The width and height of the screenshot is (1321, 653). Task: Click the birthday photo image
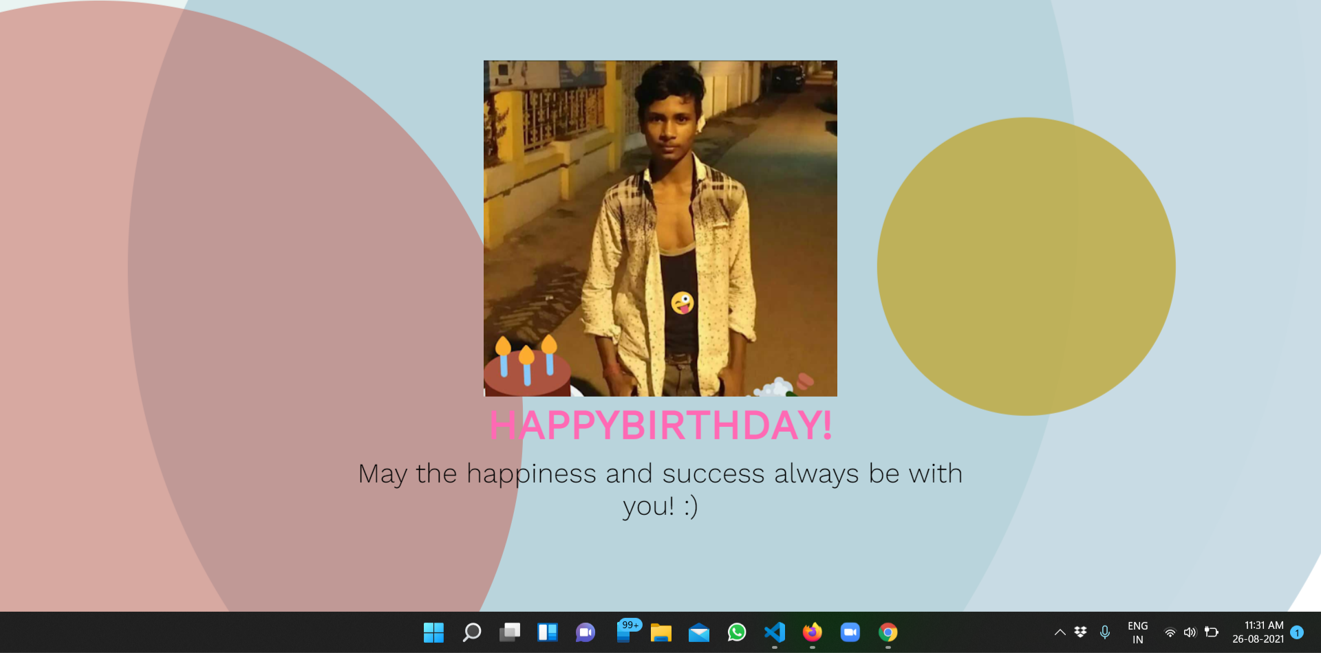(660, 228)
